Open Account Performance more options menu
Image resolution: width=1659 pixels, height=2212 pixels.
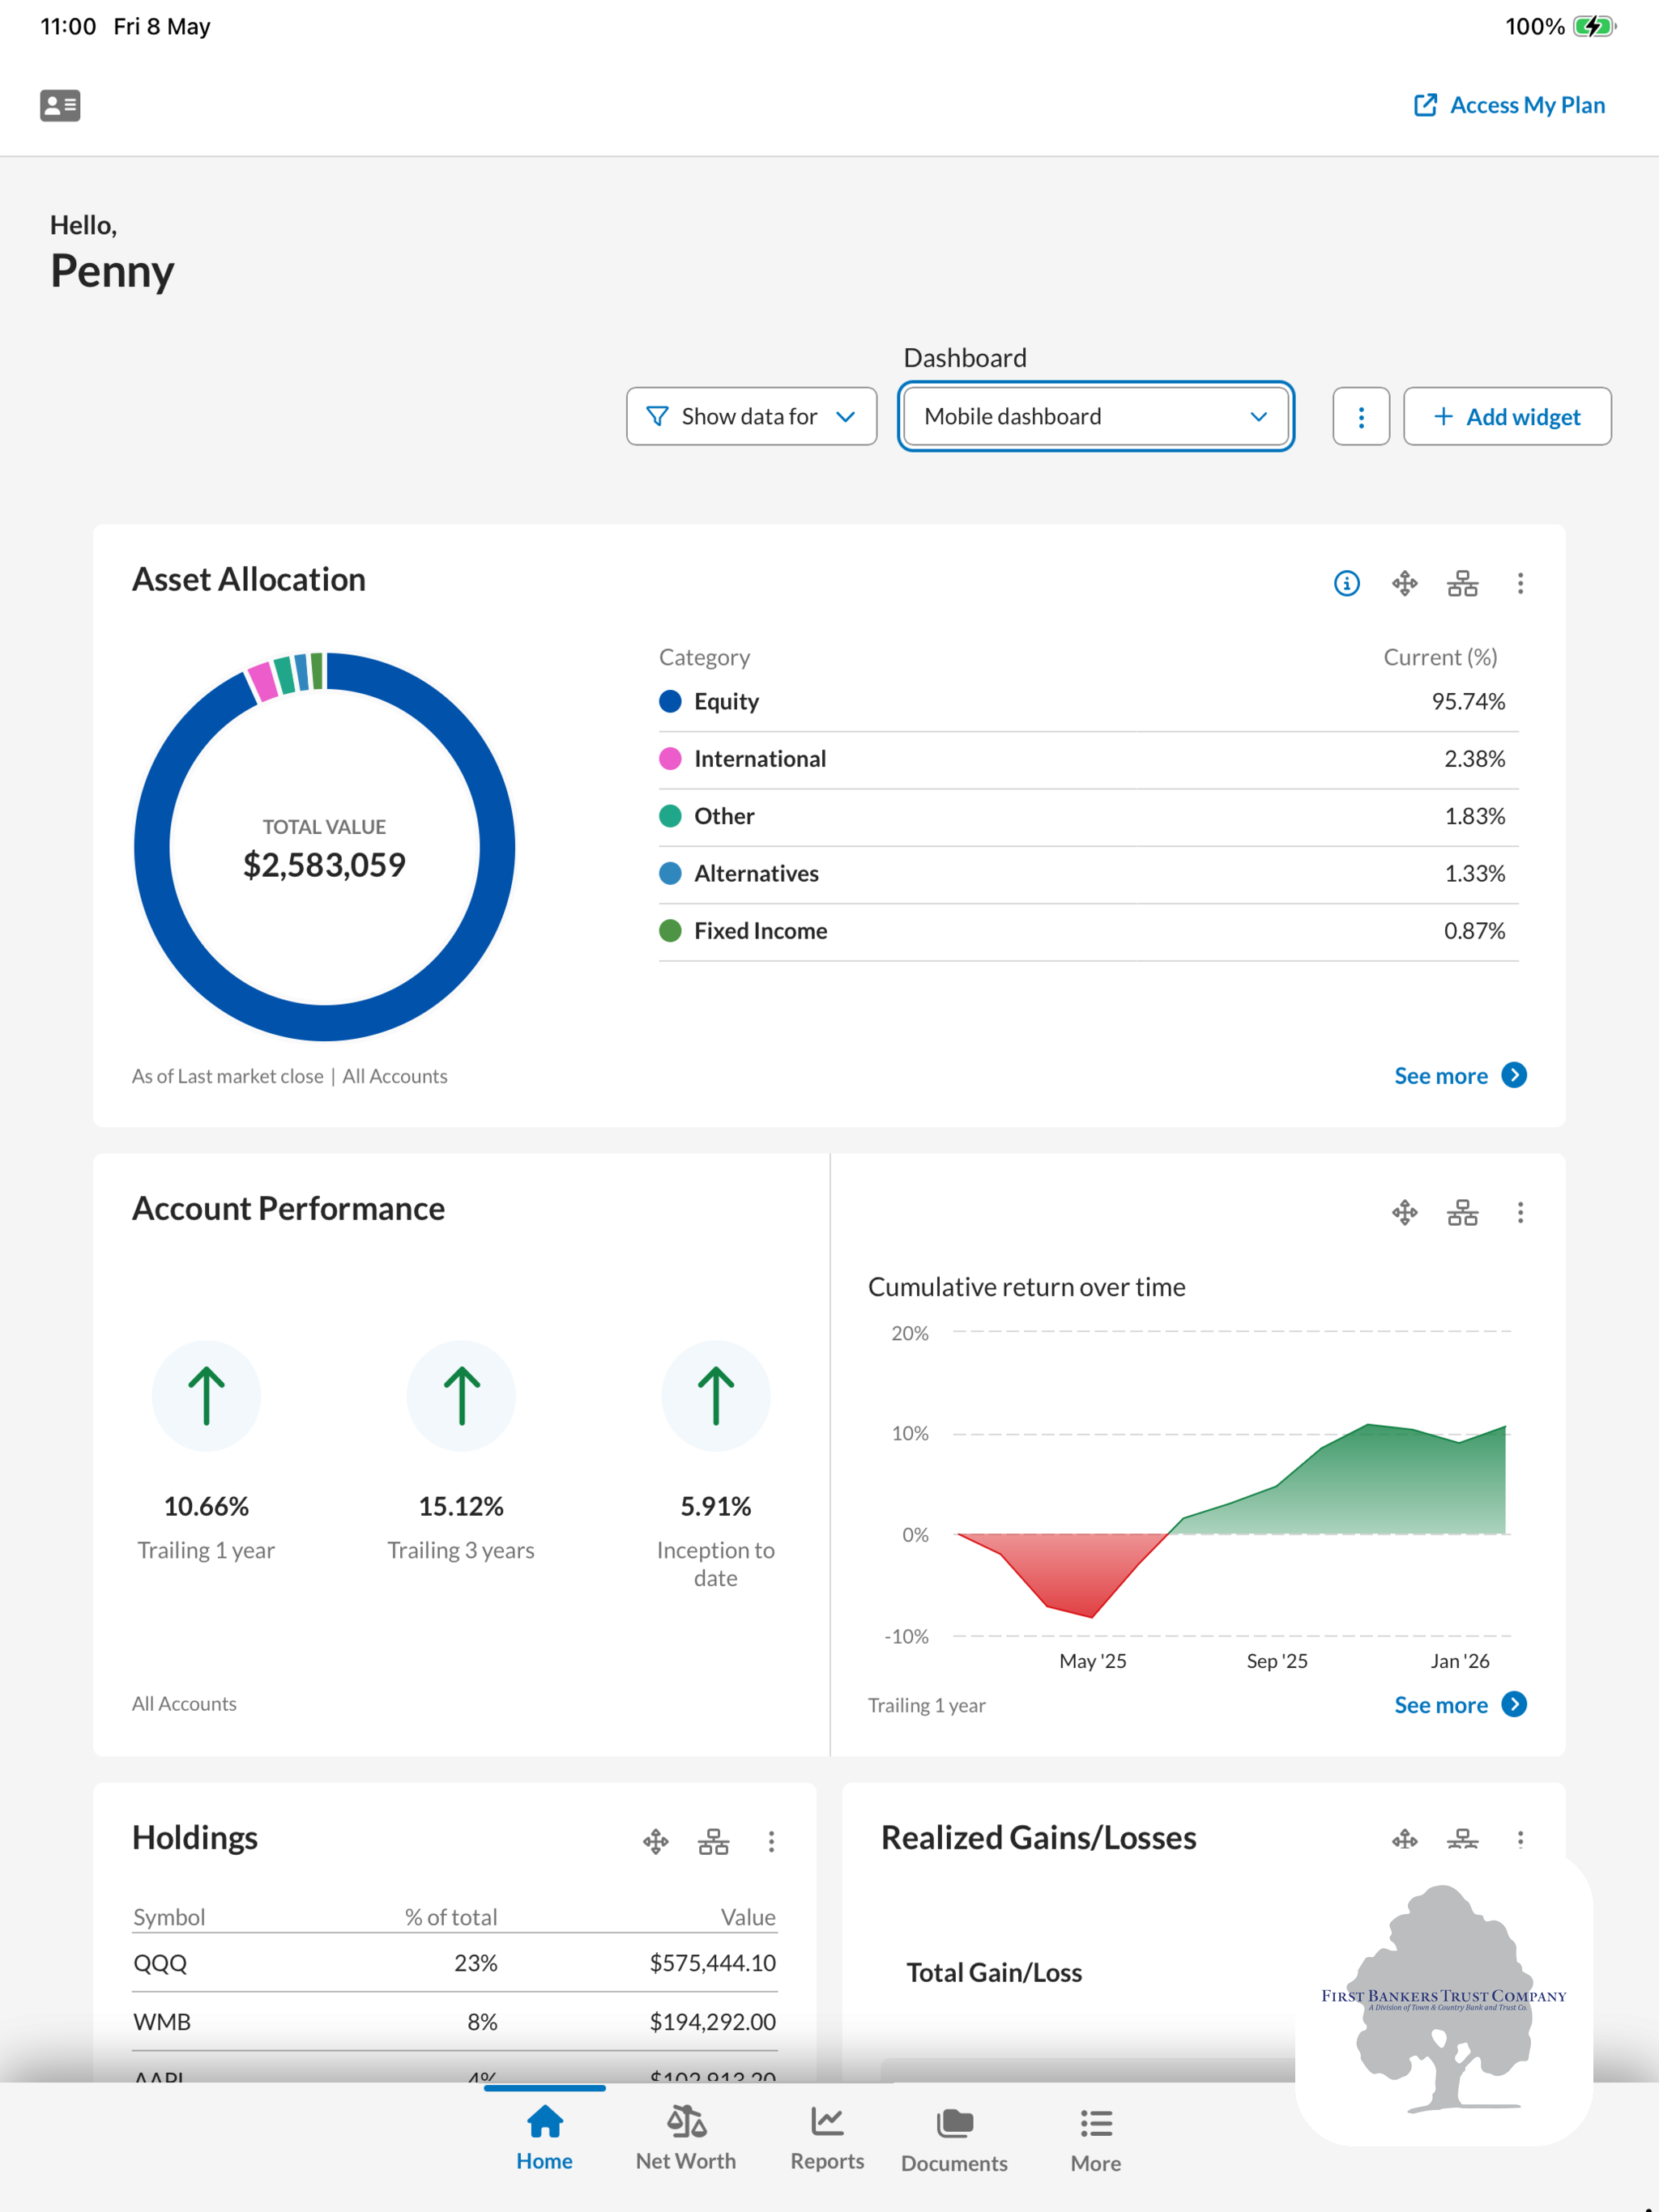1520,1213
